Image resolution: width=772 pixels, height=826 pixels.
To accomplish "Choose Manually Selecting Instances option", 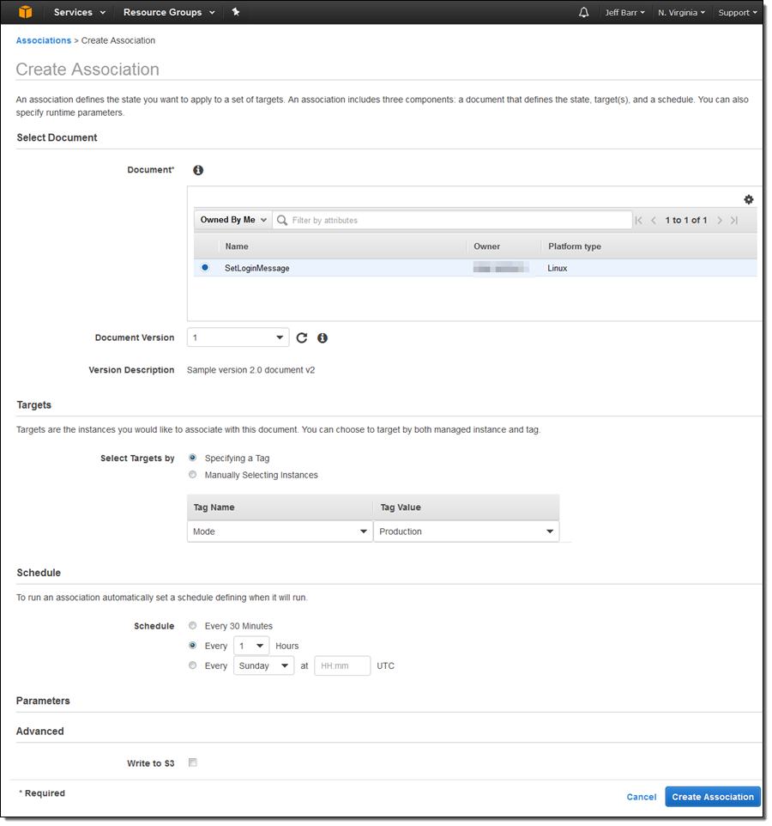I will click(x=193, y=475).
